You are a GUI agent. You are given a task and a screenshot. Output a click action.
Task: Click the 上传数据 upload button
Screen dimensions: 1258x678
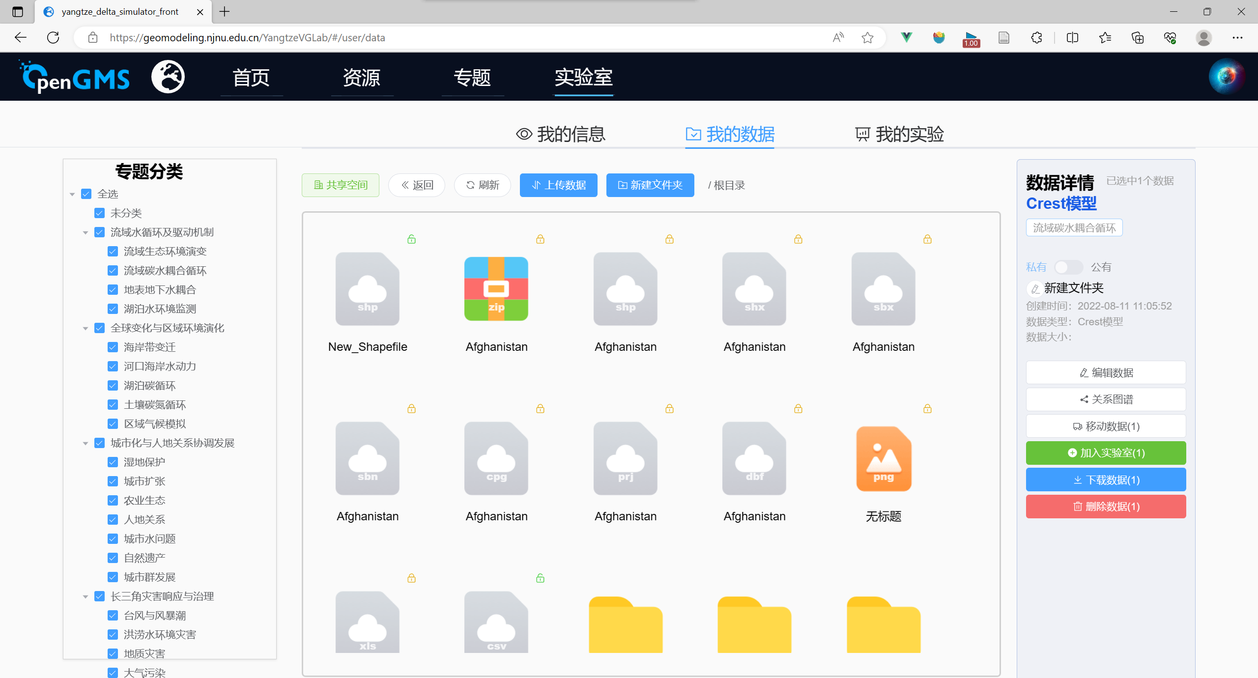click(558, 185)
